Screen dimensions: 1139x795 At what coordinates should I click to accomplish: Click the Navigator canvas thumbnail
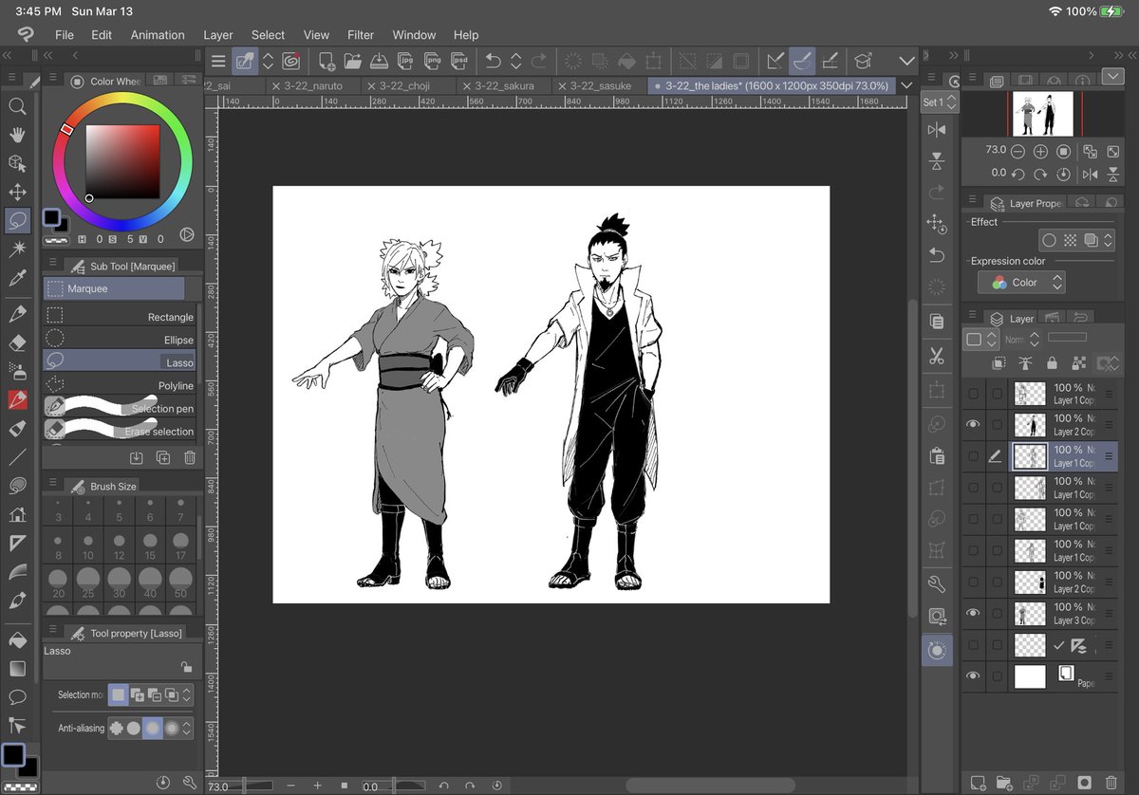1042,114
